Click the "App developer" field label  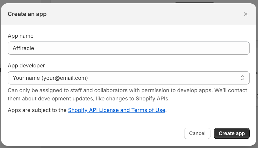(x=26, y=65)
